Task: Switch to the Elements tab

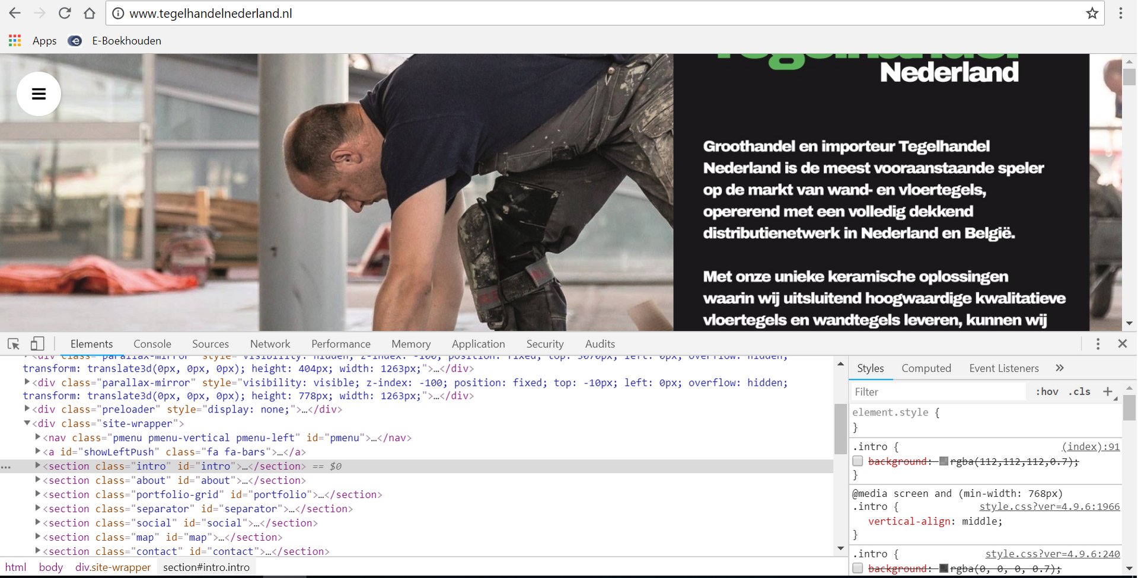Action: pos(91,344)
